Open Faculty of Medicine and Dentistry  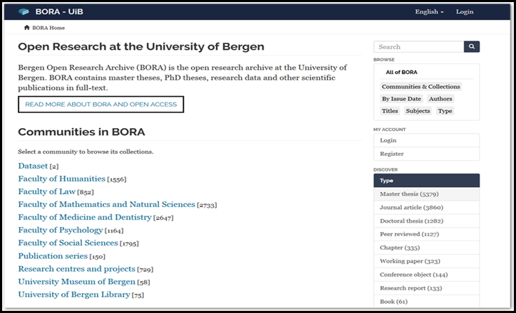pos(85,217)
